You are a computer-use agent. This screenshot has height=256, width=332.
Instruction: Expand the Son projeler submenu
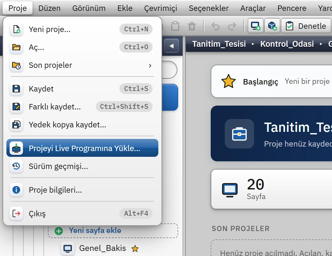click(82, 65)
